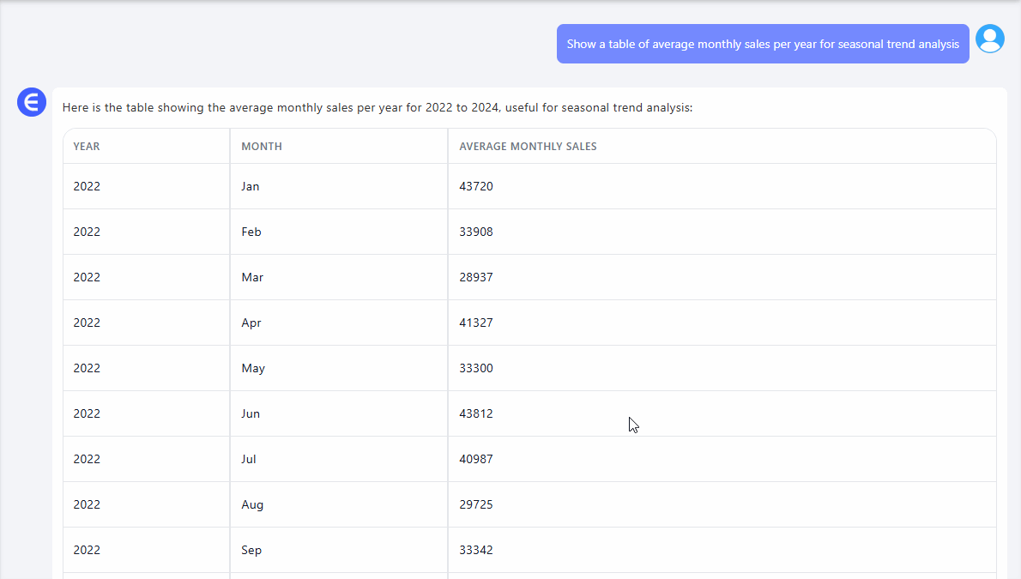Click the sales value 43720

click(x=476, y=186)
